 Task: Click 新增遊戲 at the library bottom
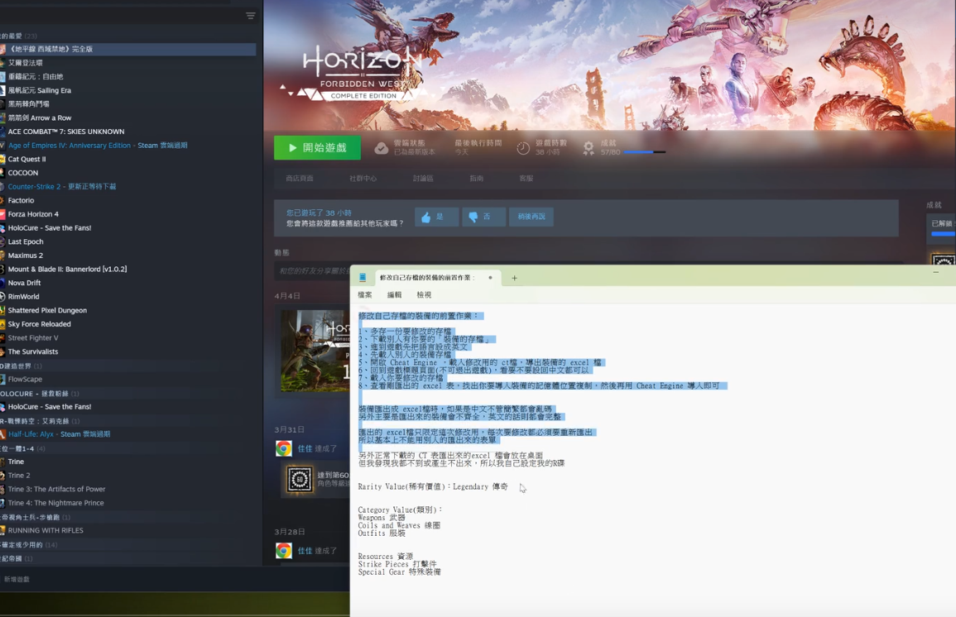pos(17,579)
